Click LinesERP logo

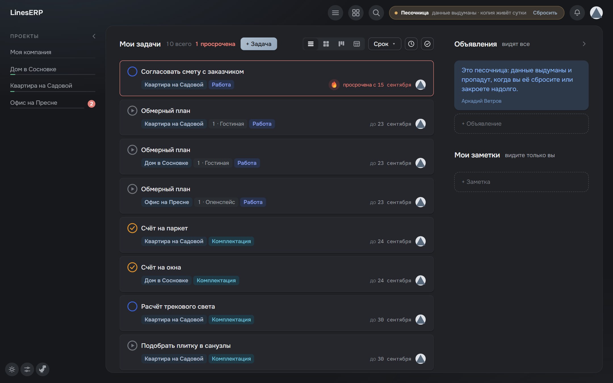pyautogui.click(x=27, y=12)
